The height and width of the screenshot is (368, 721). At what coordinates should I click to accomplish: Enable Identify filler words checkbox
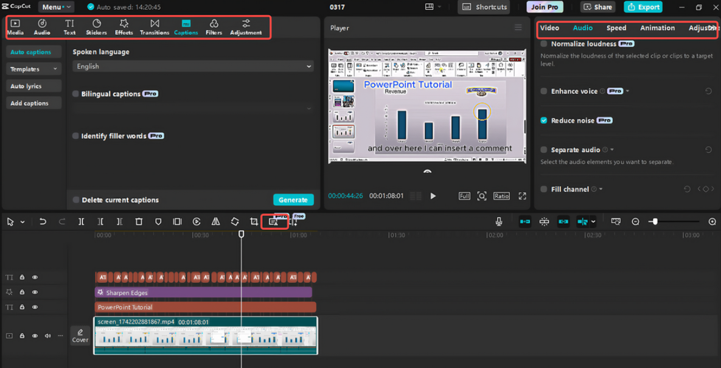click(76, 136)
